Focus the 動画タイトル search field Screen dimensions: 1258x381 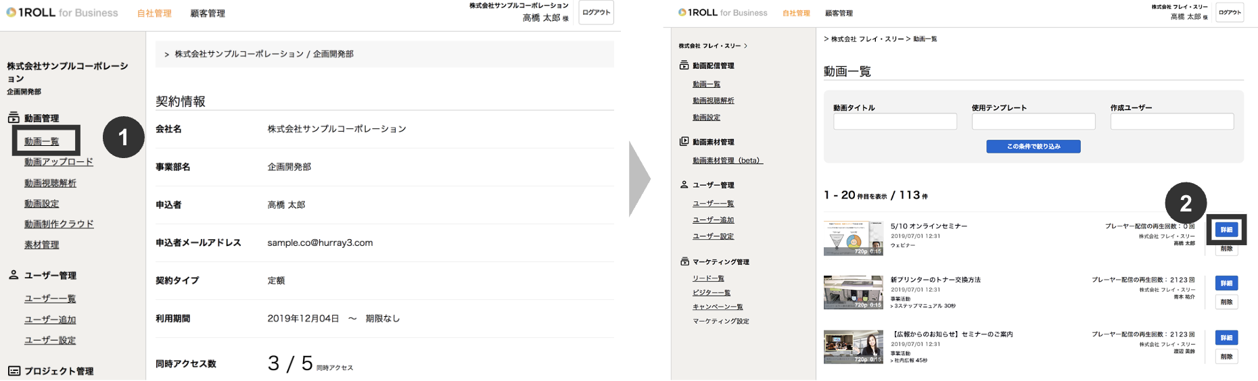pos(895,122)
